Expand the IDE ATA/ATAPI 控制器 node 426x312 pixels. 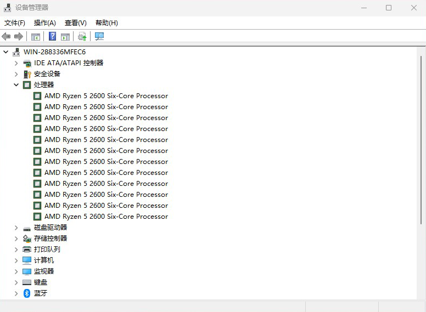tap(16, 63)
